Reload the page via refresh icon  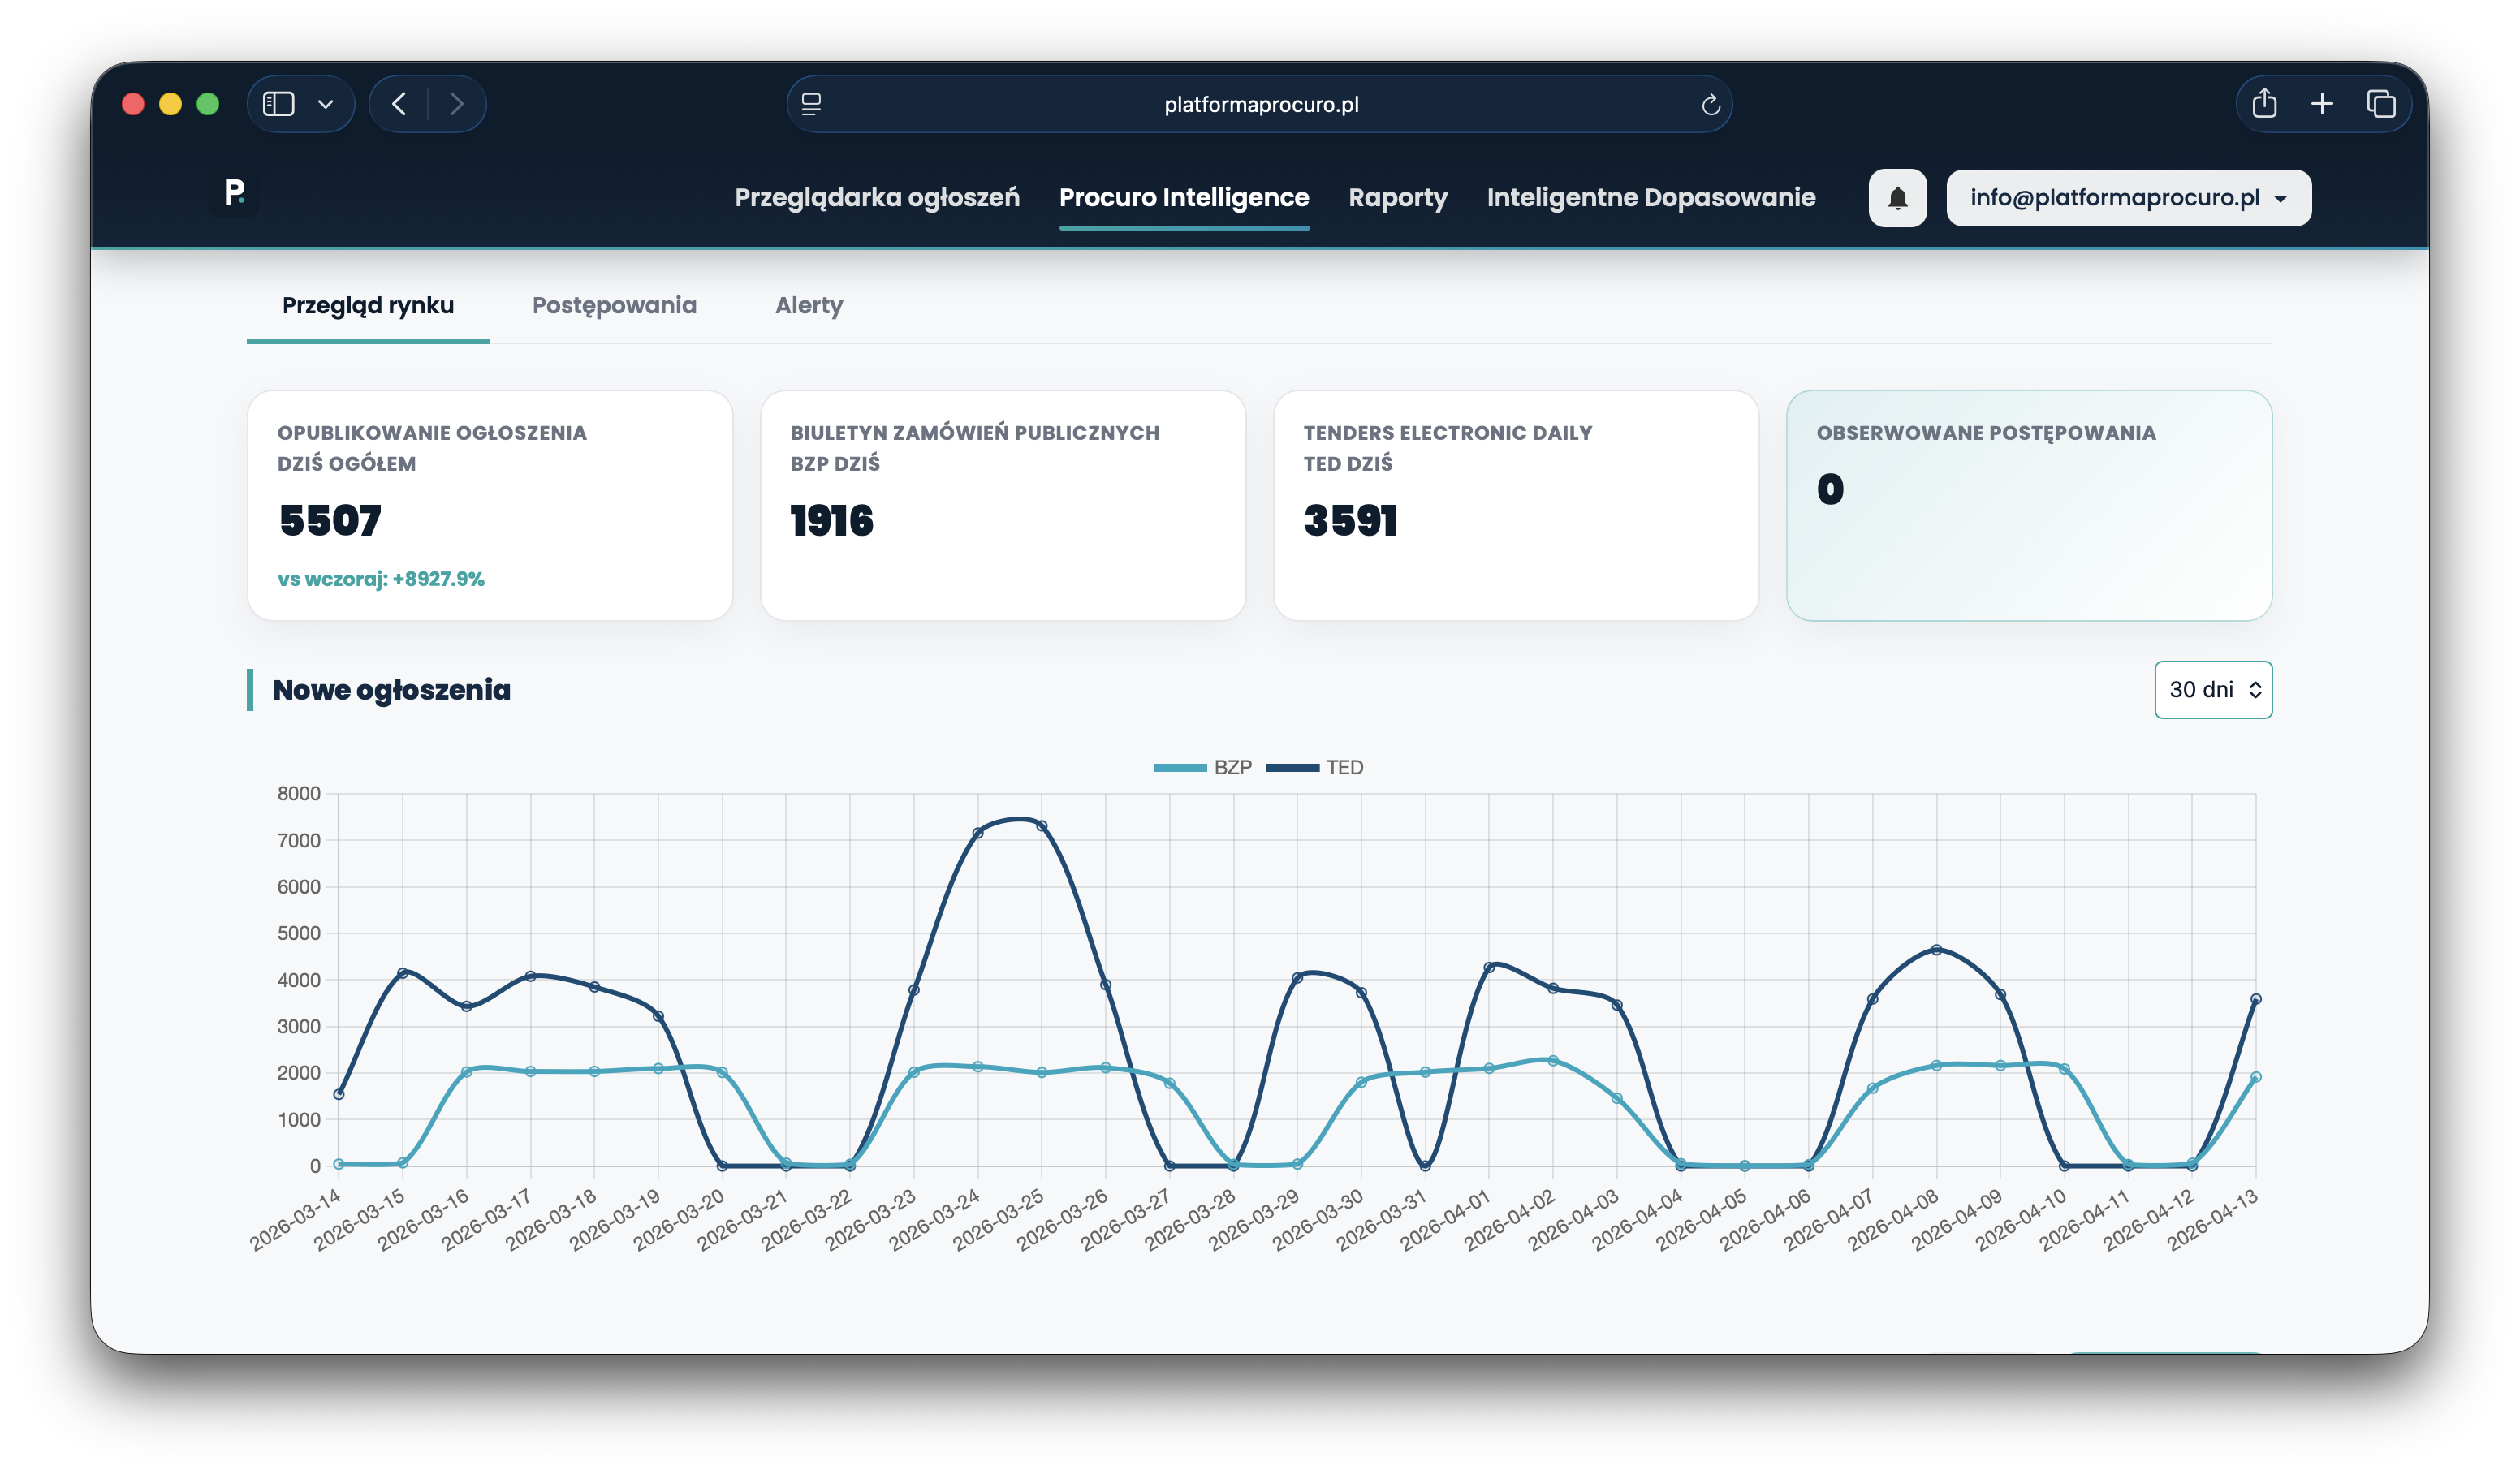pyautogui.click(x=1710, y=105)
